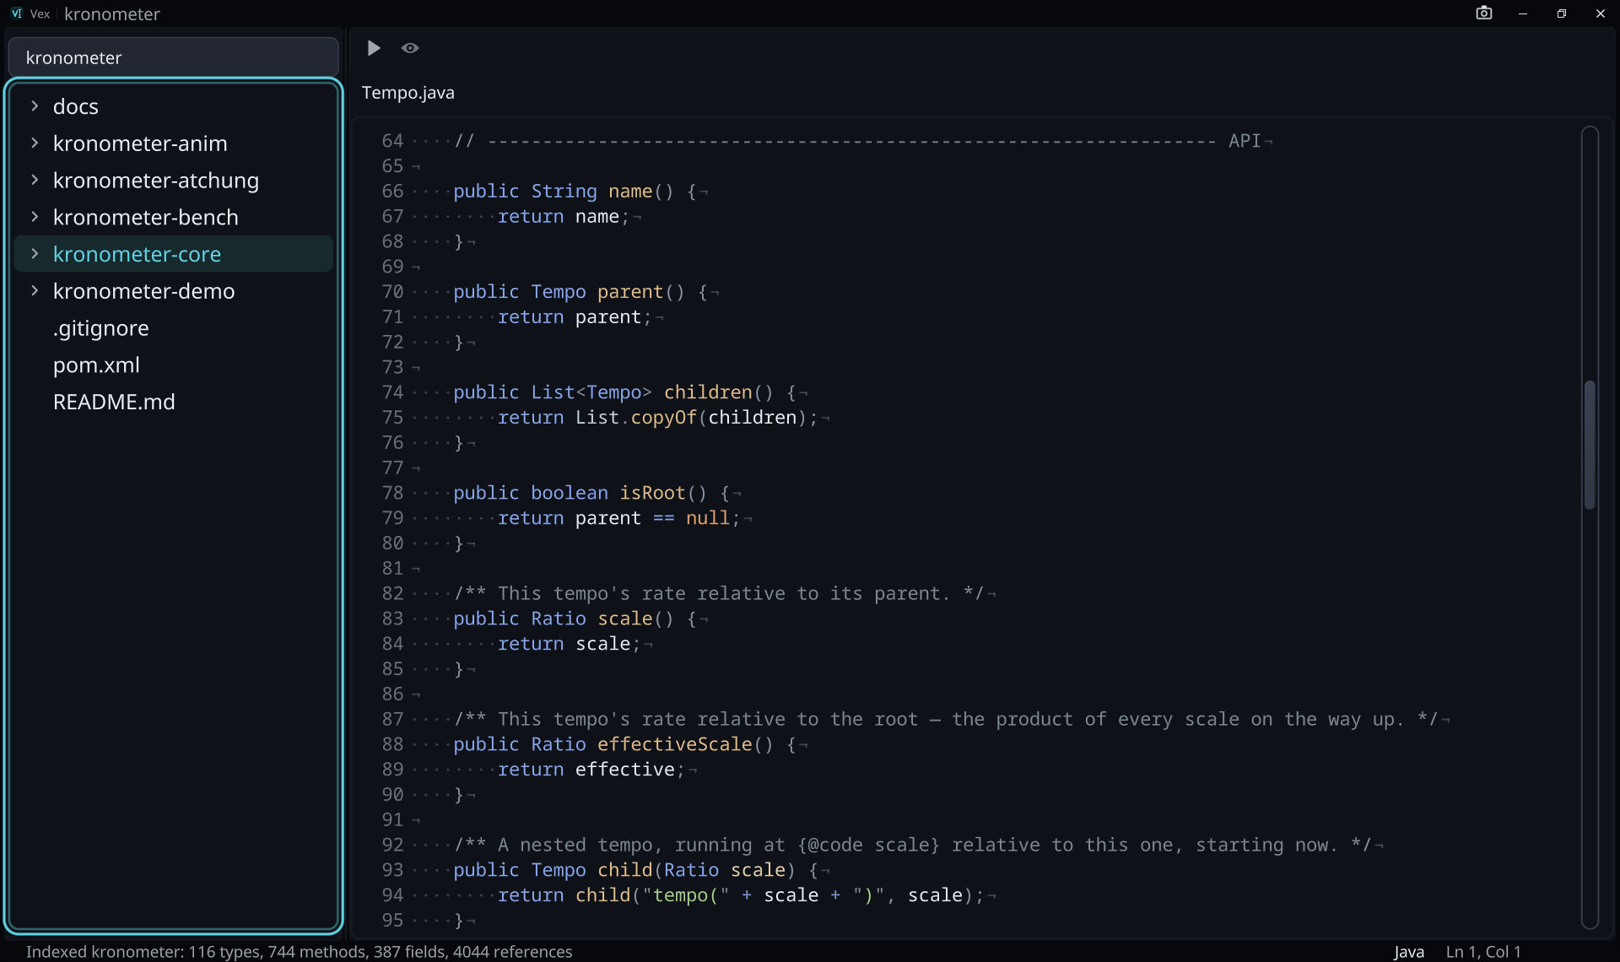Click line number 74 in gutter
The width and height of the screenshot is (1620, 962).
[392, 392]
